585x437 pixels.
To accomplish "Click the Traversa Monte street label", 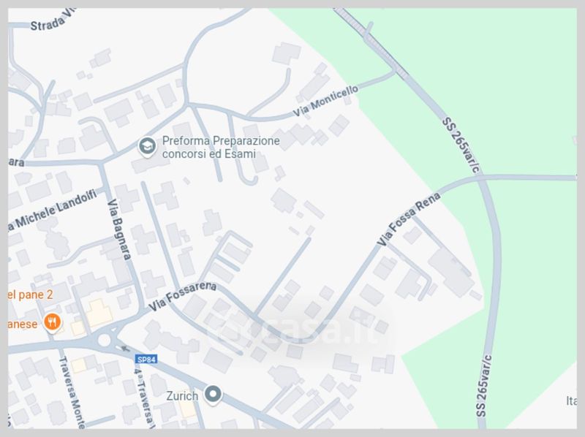I will (72, 392).
